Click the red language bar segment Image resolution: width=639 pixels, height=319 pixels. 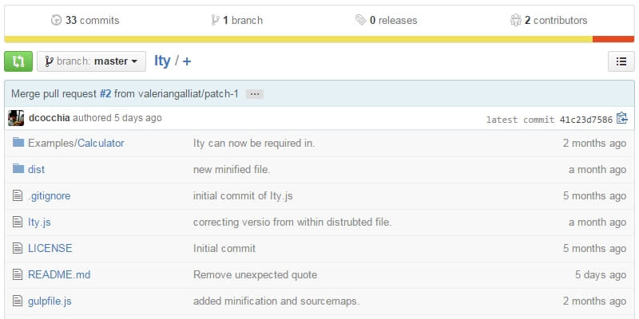coord(613,38)
